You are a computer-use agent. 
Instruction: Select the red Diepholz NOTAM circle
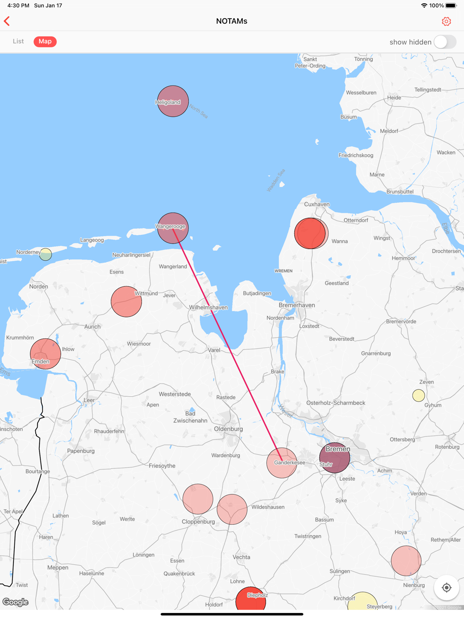[251, 599]
